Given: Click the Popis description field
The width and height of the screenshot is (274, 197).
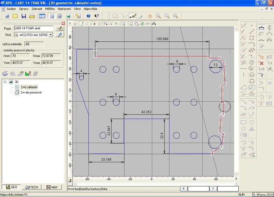Looking at the screenshot, I should tap(34, 28).
